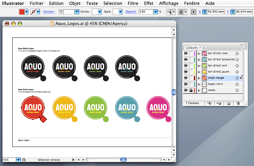Hide the ton direct rose layer
The image size is (254, 166).
pos(186,53)
